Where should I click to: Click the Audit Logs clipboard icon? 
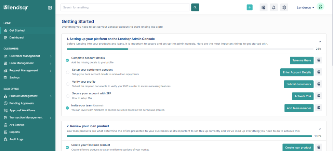6,139
